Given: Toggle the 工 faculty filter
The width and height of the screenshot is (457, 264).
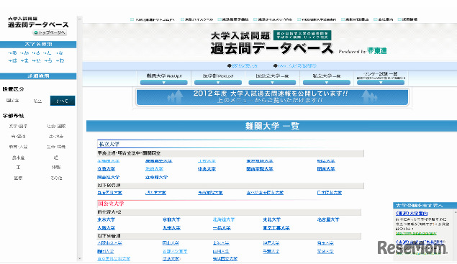Looking at the screenshot, I should tap(18, 168).
